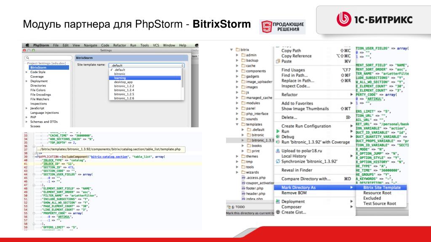Viewport: 431px width, 242px height.
Task: Click the Deployment icon in context menu
Action: pos(278,202)
